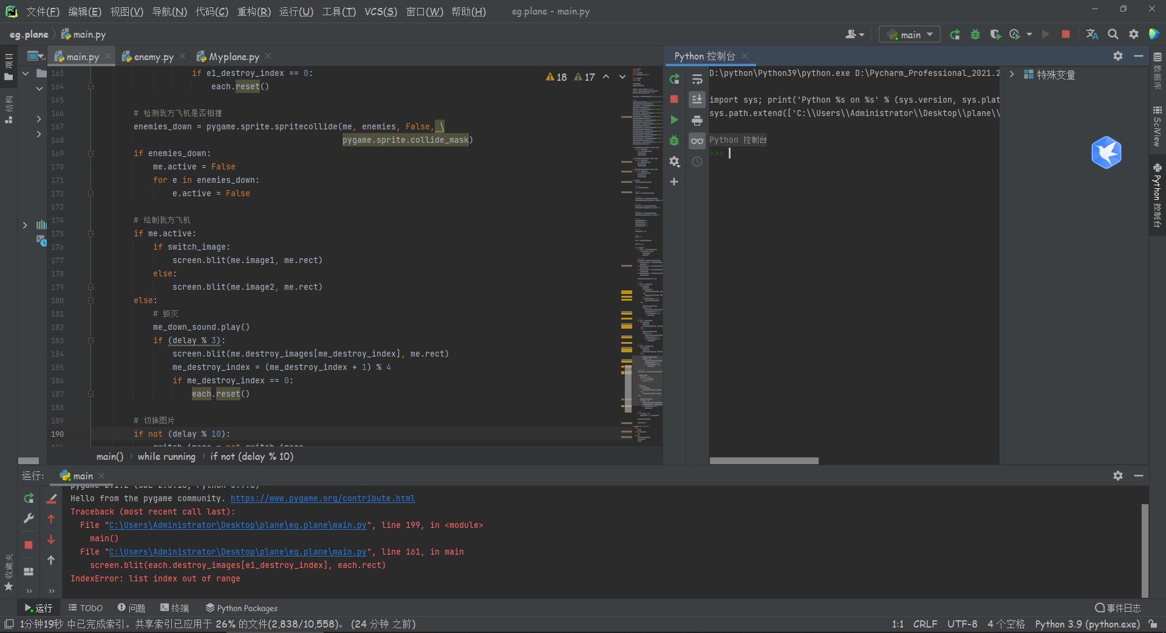
Task: Toggle show variables glasses icon
Action: point(697,141)
